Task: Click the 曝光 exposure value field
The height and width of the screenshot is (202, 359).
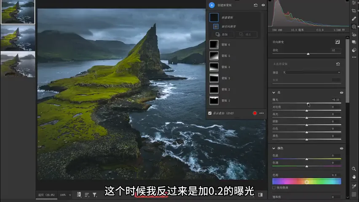Action: pos(336,100)
